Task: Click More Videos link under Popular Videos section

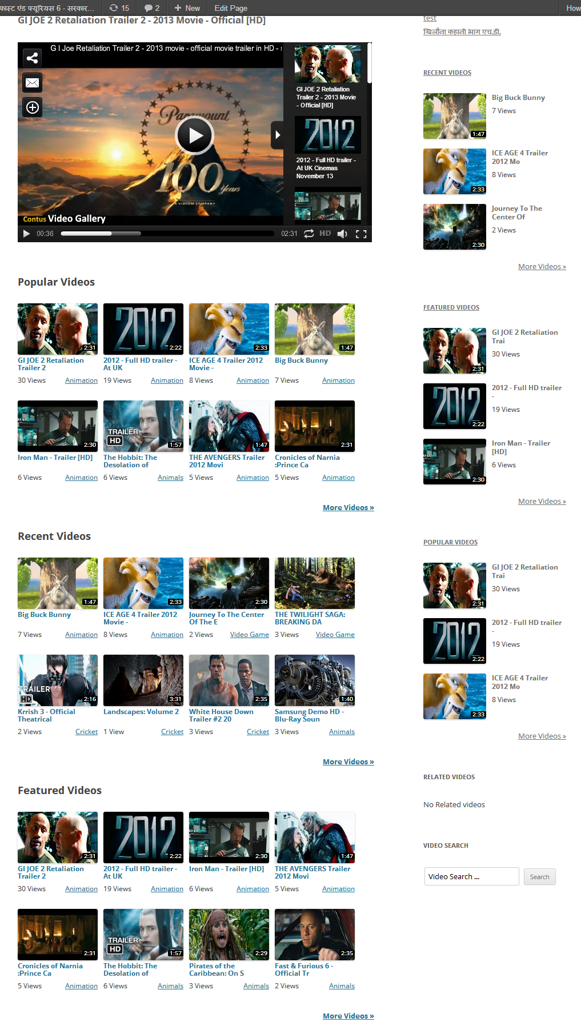Action: tap(348, 508)
